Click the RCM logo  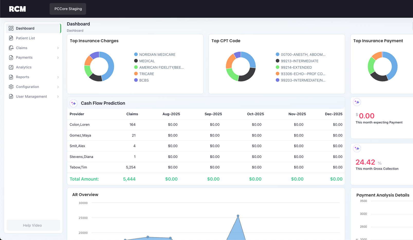click(17, 9)
